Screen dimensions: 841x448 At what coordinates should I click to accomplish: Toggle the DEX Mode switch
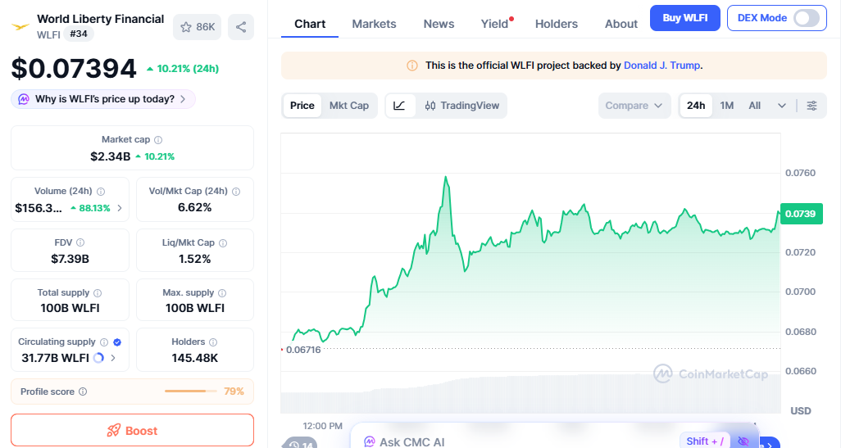point(807,18)
